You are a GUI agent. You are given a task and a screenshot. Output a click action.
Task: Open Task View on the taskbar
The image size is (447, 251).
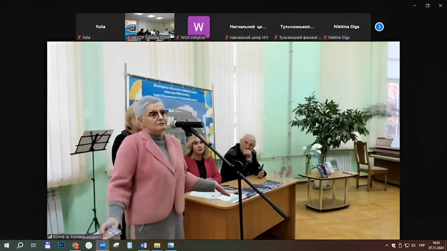(x=34, y=245)
